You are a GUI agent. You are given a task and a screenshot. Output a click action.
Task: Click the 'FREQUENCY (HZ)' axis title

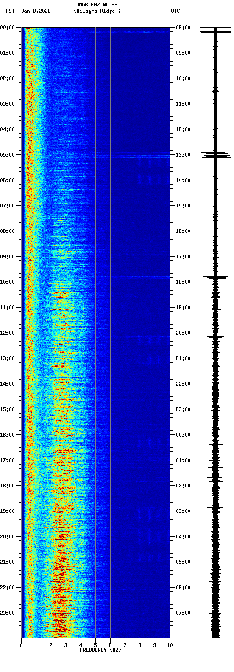(100, 650)
